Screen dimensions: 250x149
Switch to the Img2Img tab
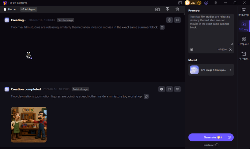pyautogui.click(x=243, y=12)
